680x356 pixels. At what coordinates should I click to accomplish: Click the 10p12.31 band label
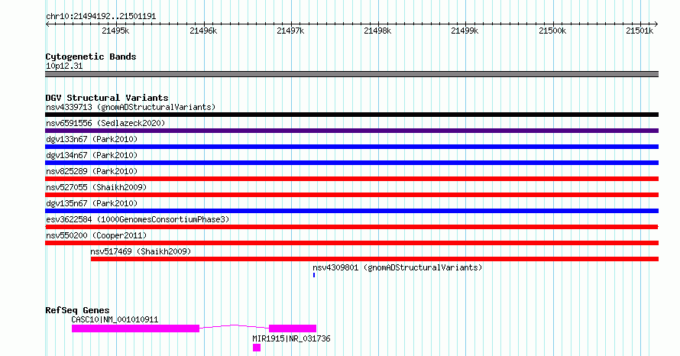point(64,66)
